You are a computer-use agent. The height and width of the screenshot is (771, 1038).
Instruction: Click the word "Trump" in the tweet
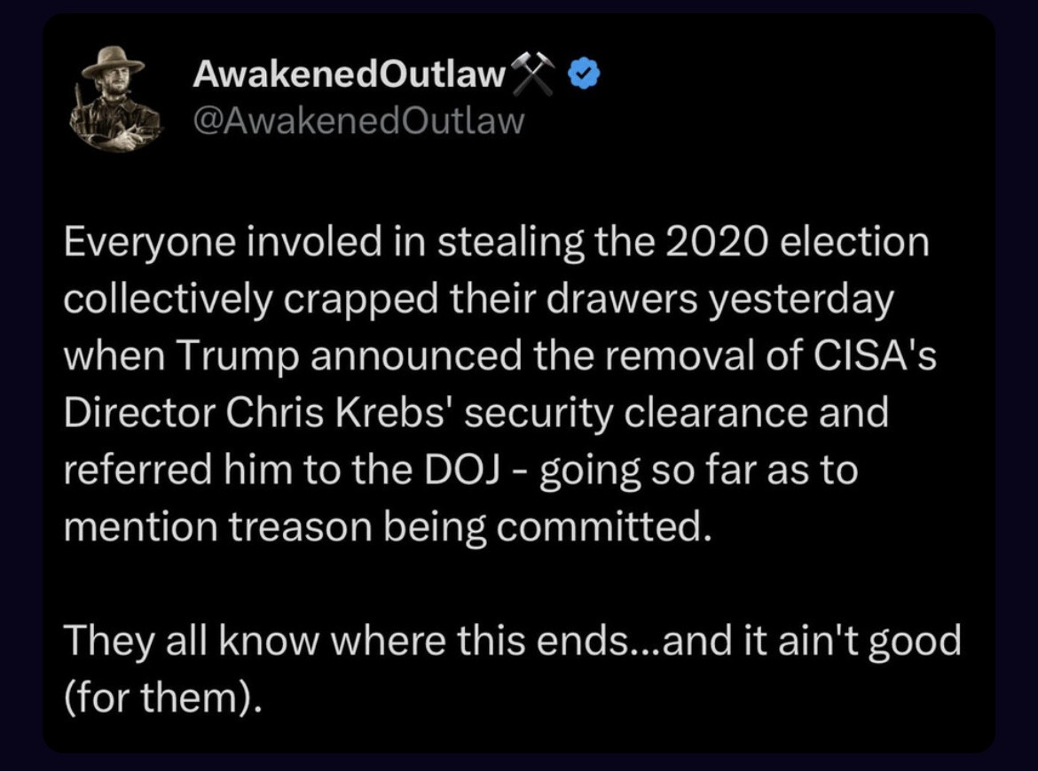click(x=234, y=356)
